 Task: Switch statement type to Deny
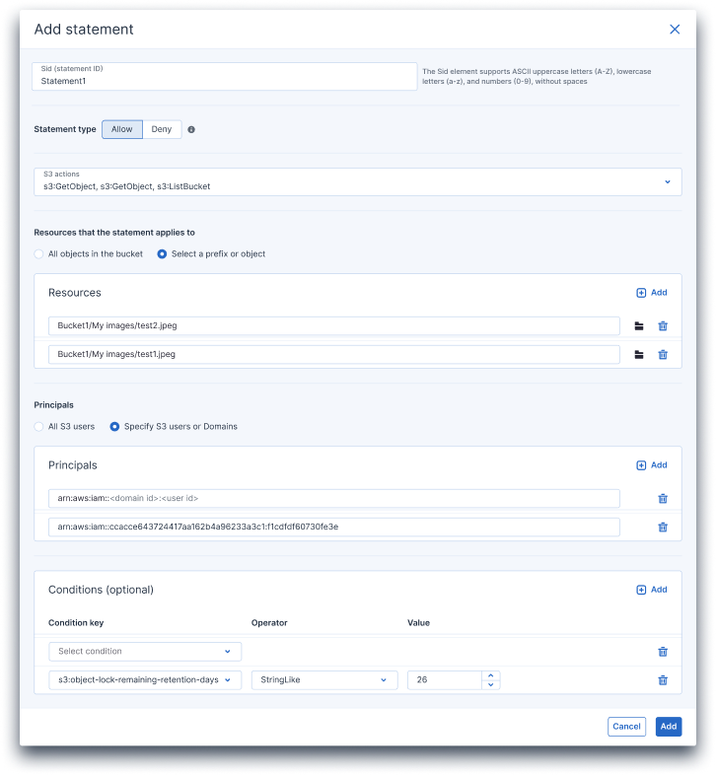coord(162,129)
